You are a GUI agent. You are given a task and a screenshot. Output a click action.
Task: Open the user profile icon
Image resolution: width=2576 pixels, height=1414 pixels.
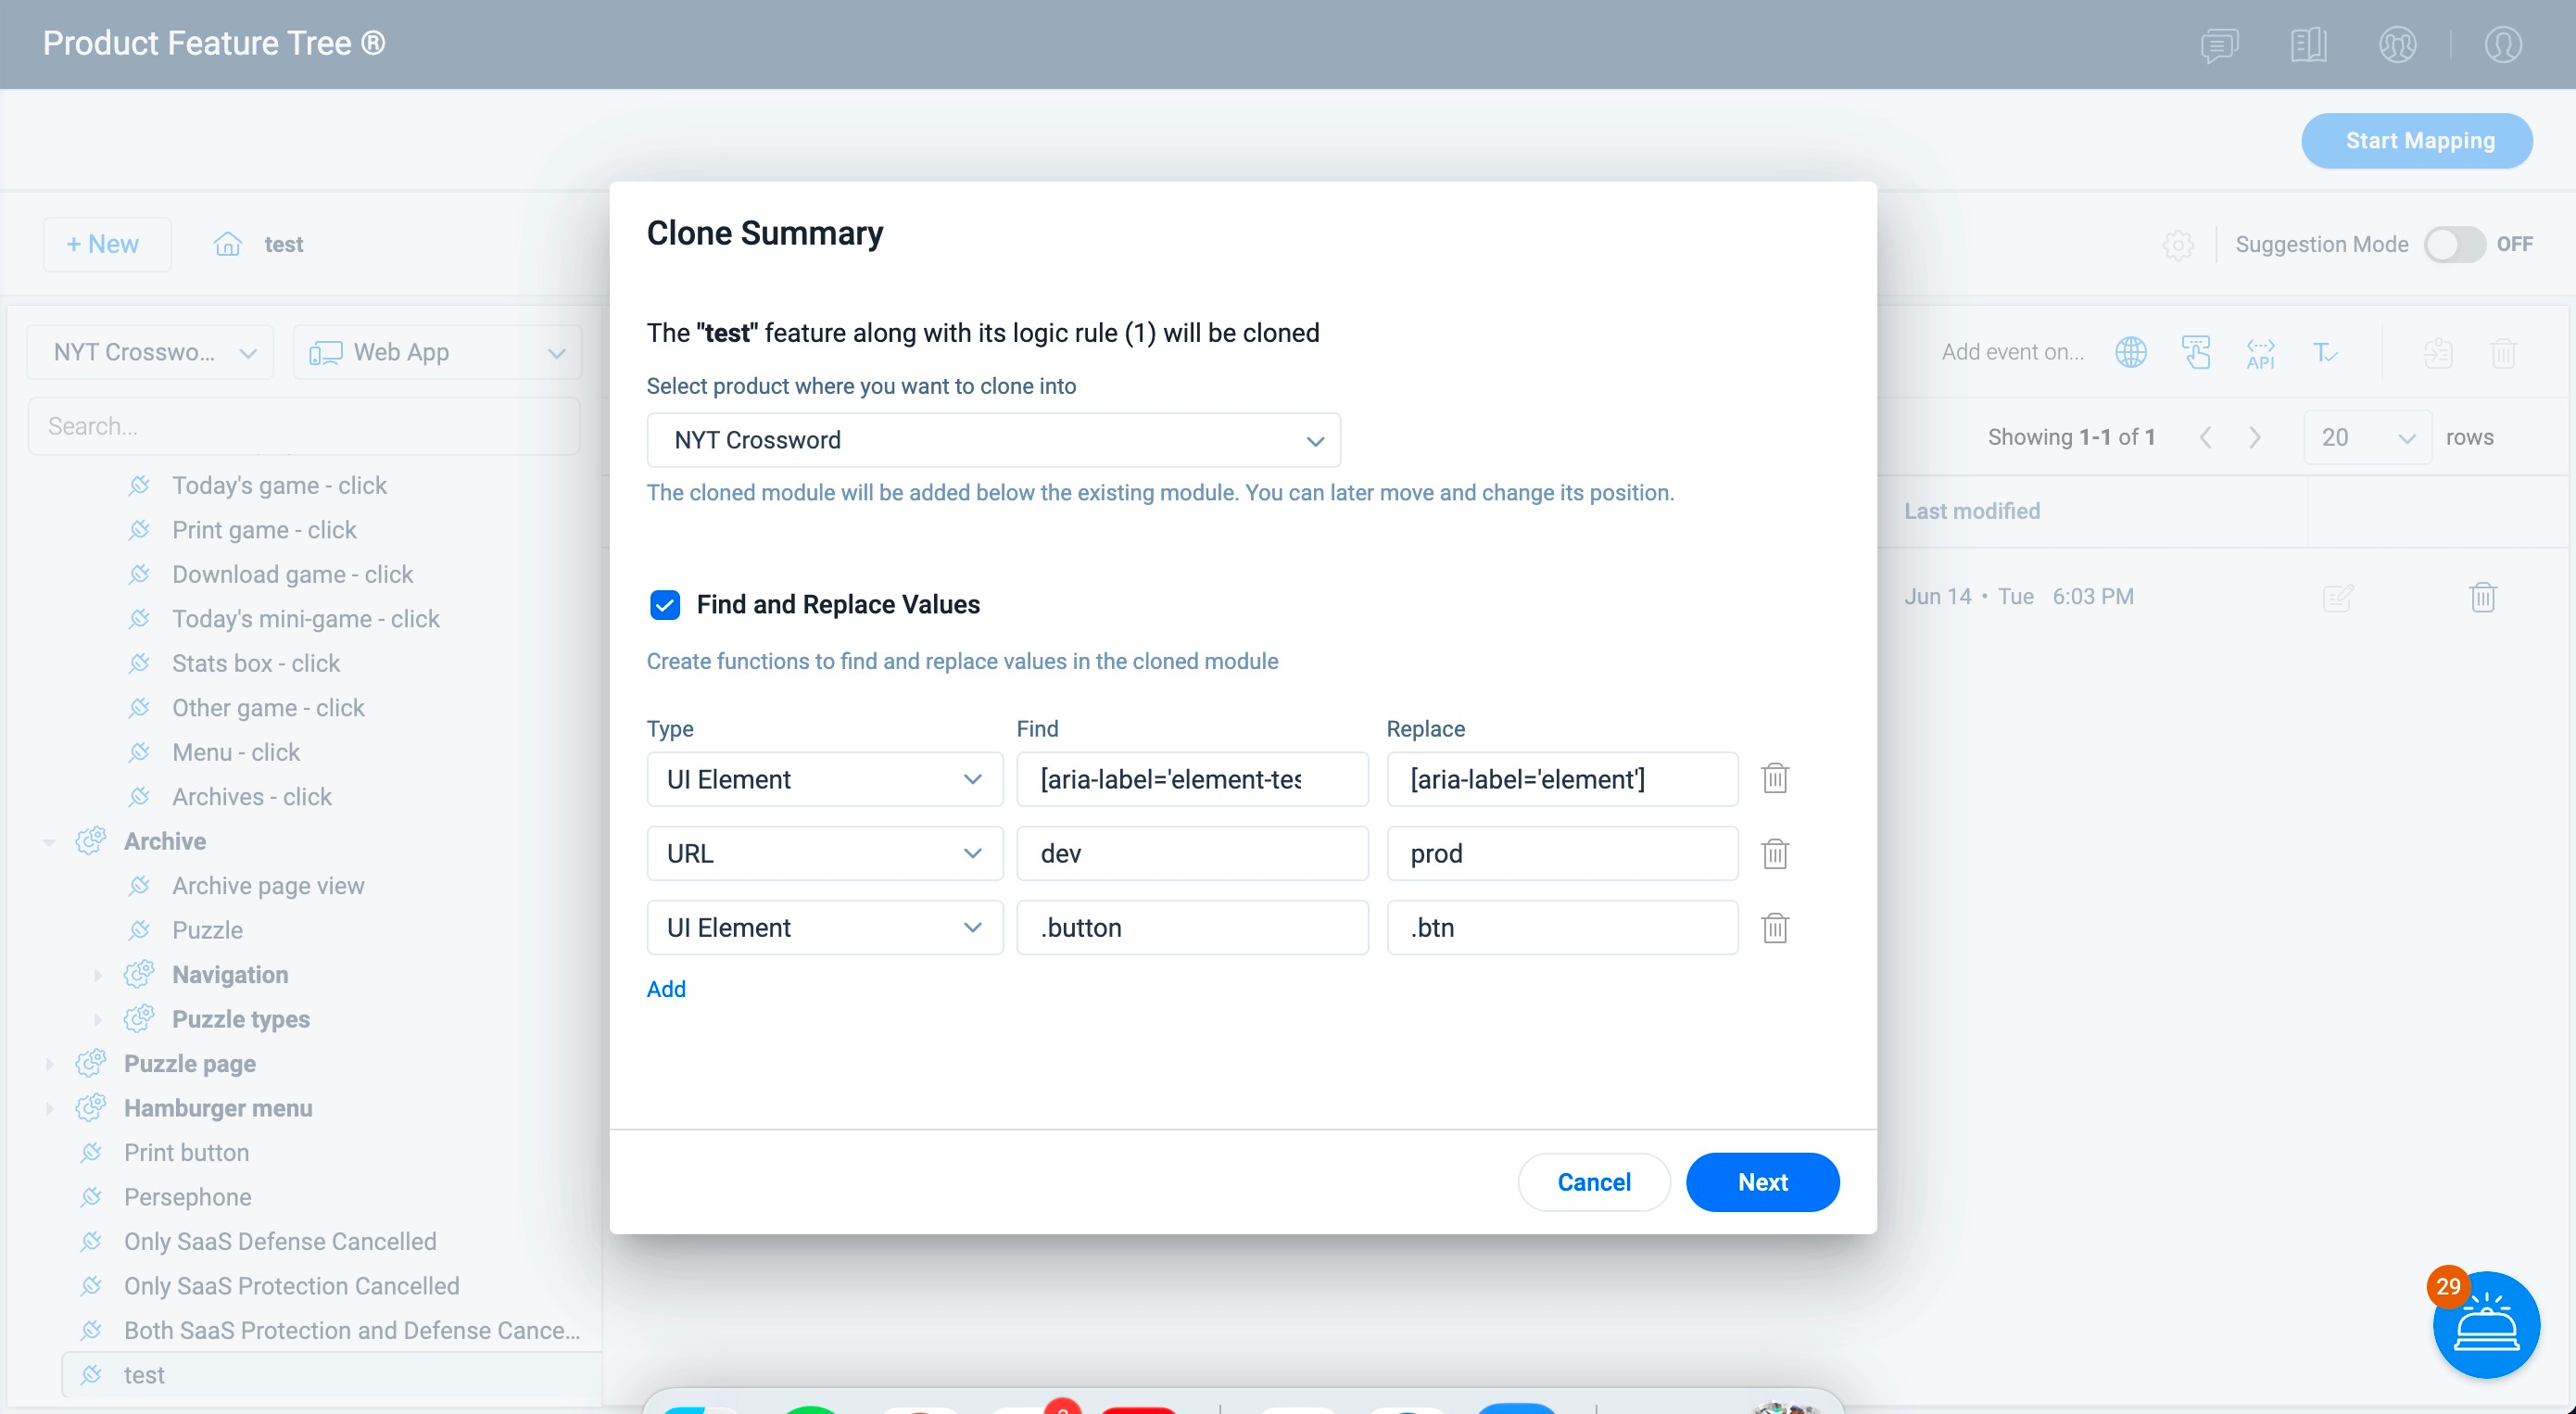[x=2503, y=45]
